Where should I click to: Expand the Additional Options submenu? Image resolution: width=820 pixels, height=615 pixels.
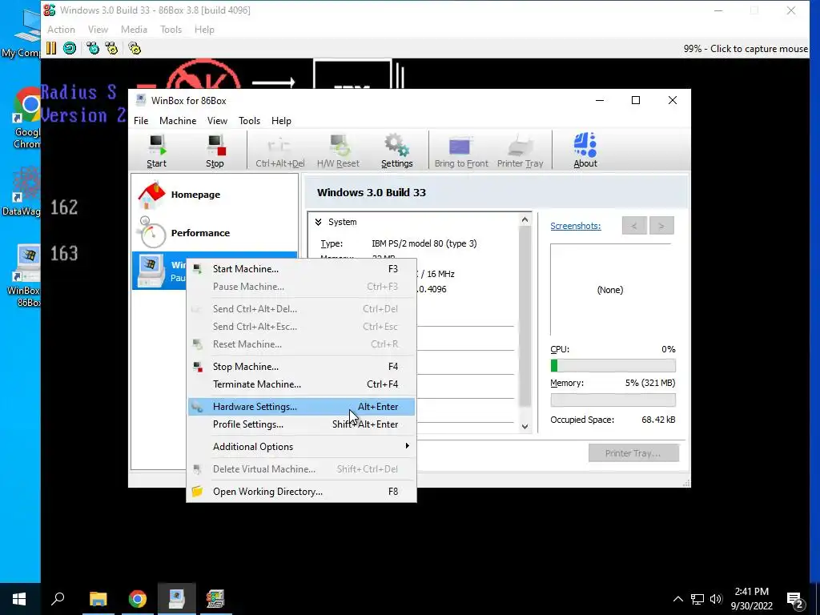click(302, 447)
